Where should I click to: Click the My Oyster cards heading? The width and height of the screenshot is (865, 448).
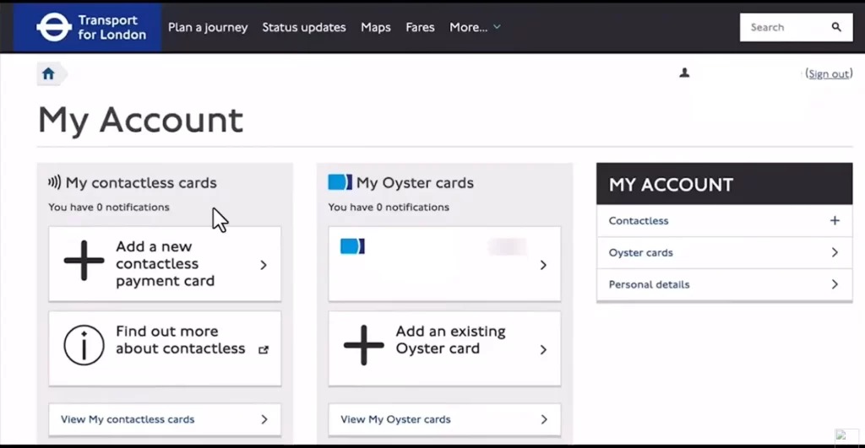415,182
